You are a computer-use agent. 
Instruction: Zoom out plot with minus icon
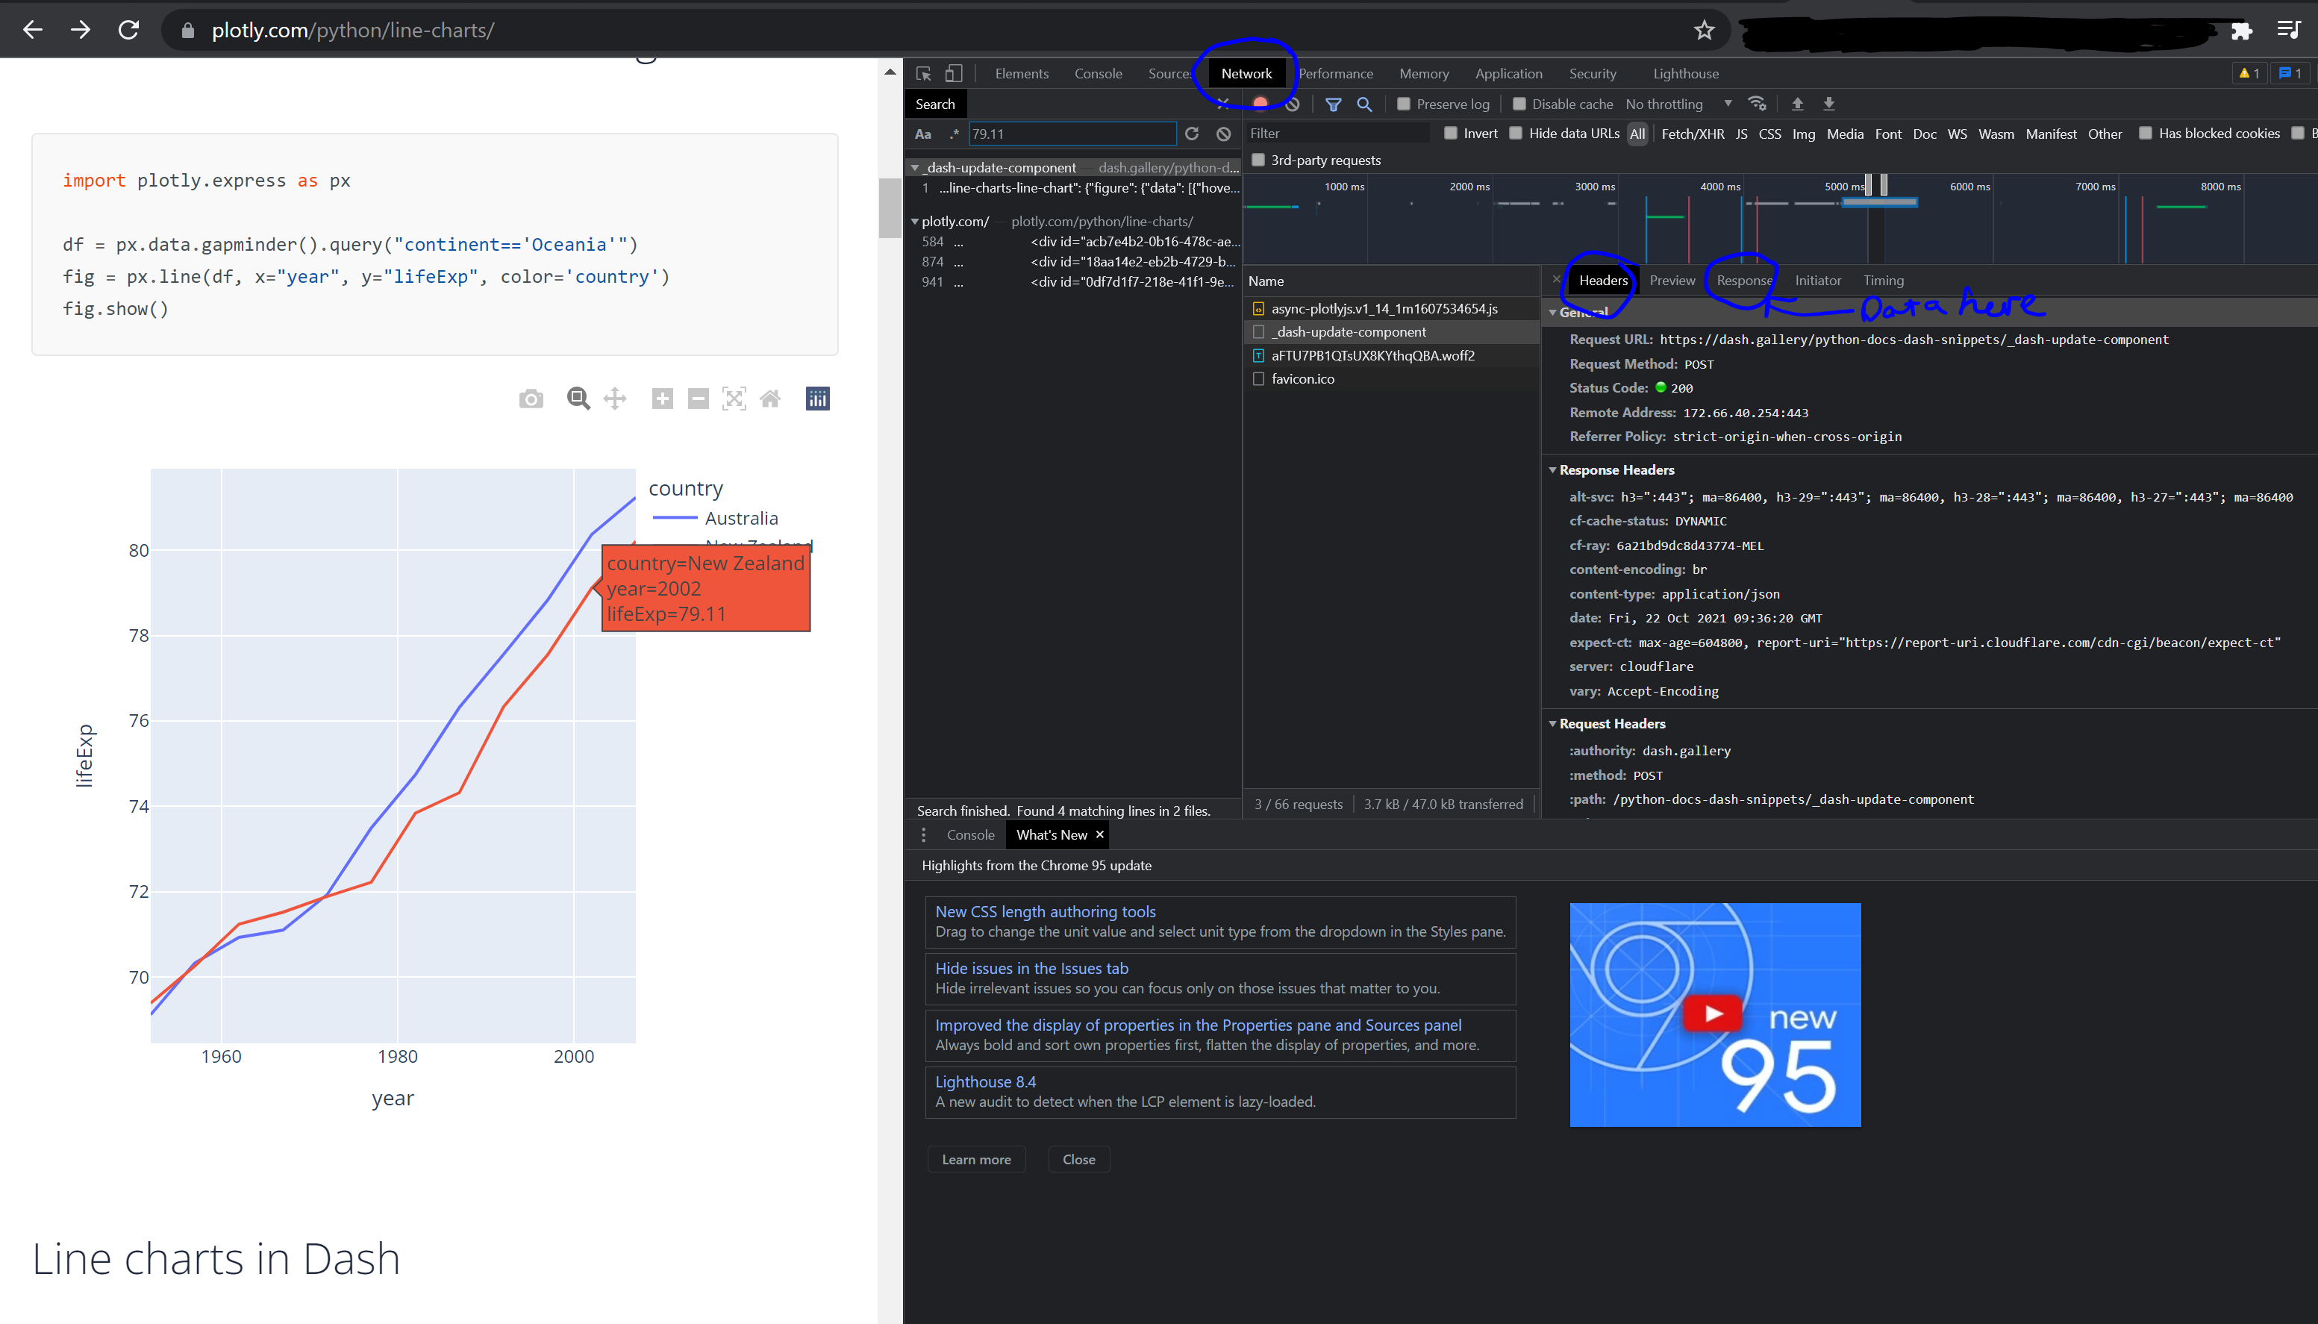(698, 399)
